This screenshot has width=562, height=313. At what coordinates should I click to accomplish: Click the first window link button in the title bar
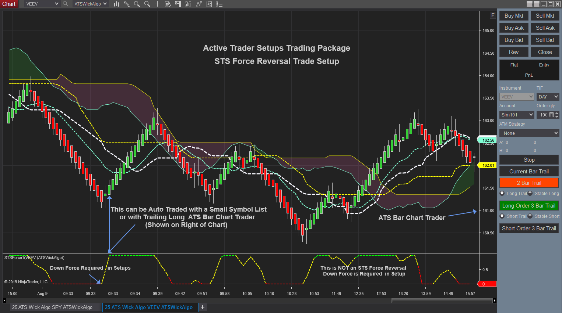click(x=530, y=4)
